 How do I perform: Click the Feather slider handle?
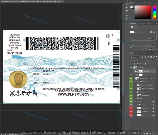click(131, 47)
